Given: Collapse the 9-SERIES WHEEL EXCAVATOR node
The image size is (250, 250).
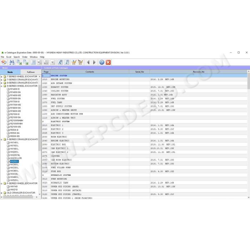Looking at the screenshot, I should (1, 86).
